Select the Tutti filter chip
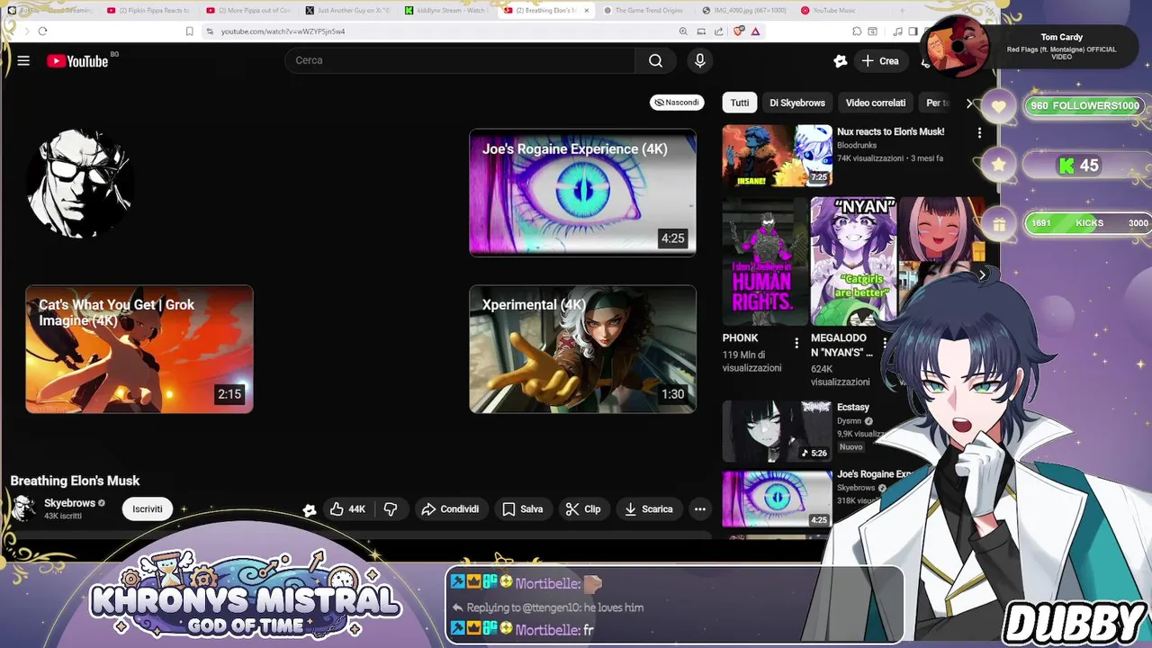 (740, 103)
